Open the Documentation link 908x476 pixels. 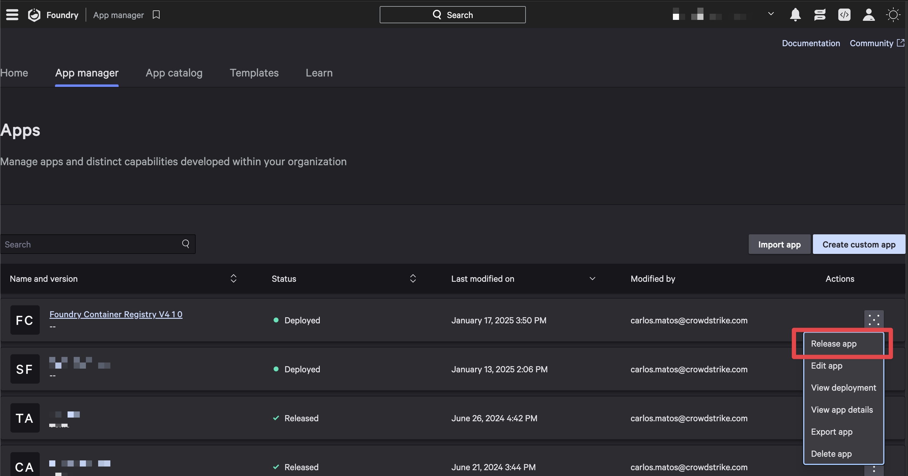pos(811,43)
